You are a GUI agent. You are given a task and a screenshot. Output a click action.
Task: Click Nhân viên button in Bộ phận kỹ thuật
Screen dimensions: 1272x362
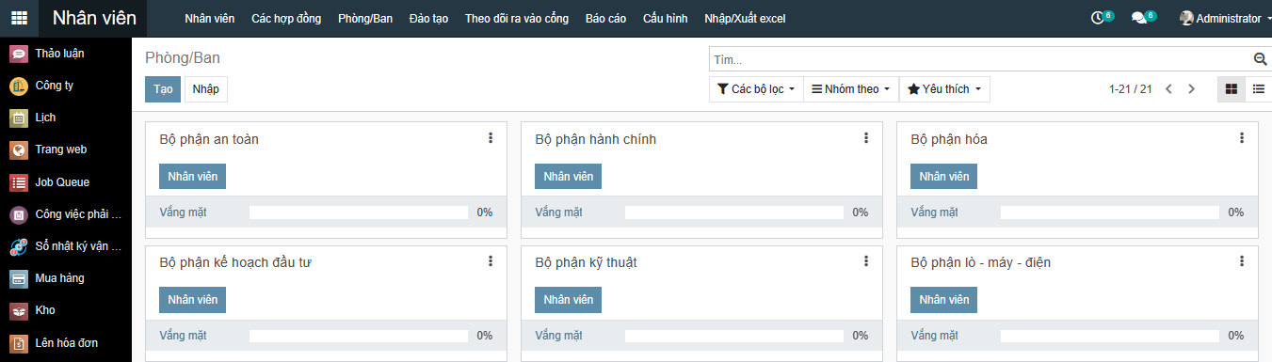568,300
